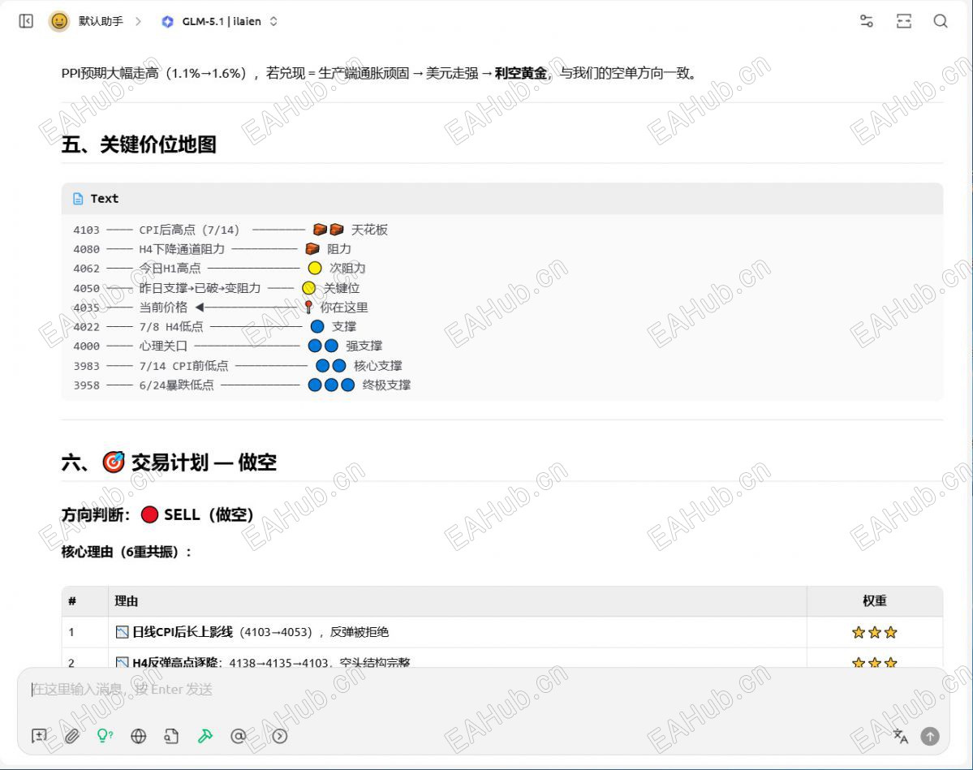973x770 pixels.
Task: Click the 权重 table column header
Action: 874,600
